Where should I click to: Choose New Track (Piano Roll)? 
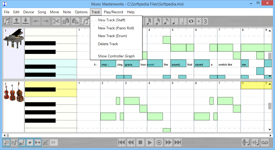[x=116, y=28]
